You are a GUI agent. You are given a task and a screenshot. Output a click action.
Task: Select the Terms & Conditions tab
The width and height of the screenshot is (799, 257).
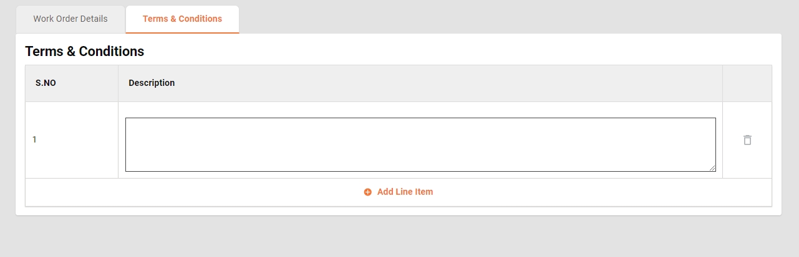tap(182, 19)
